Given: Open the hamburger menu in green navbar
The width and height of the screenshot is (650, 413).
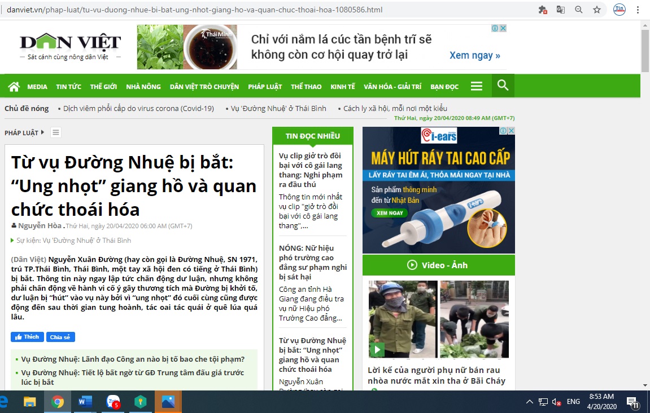Looking at the screenshot, I should 476,86.
